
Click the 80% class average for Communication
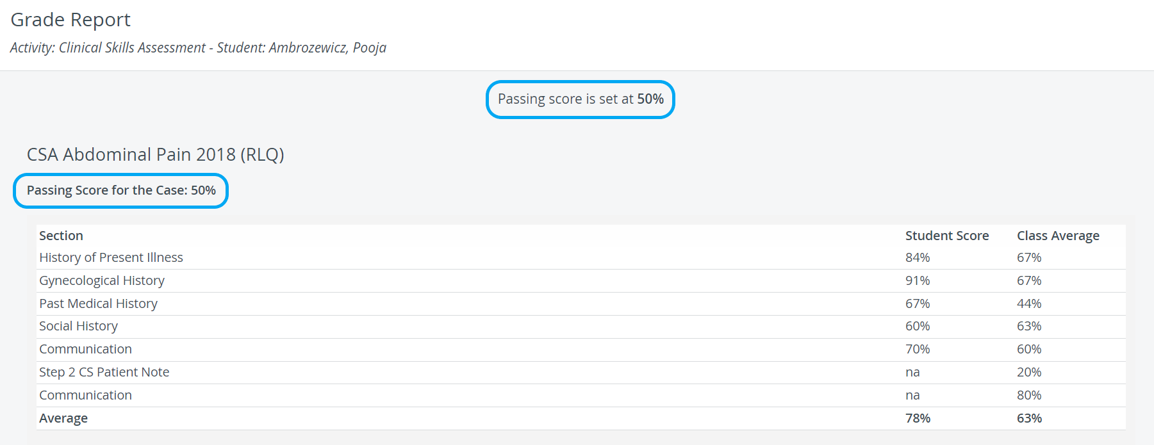1029,395
